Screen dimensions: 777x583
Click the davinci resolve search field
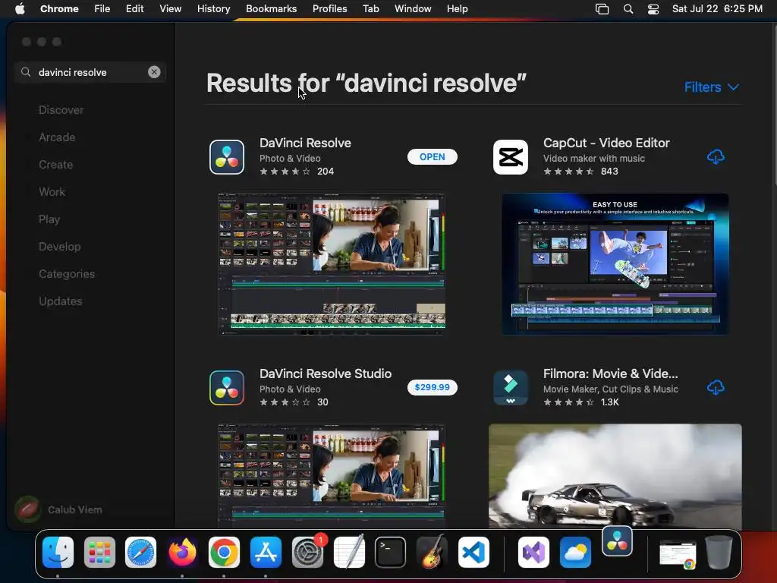click(90, 72)
